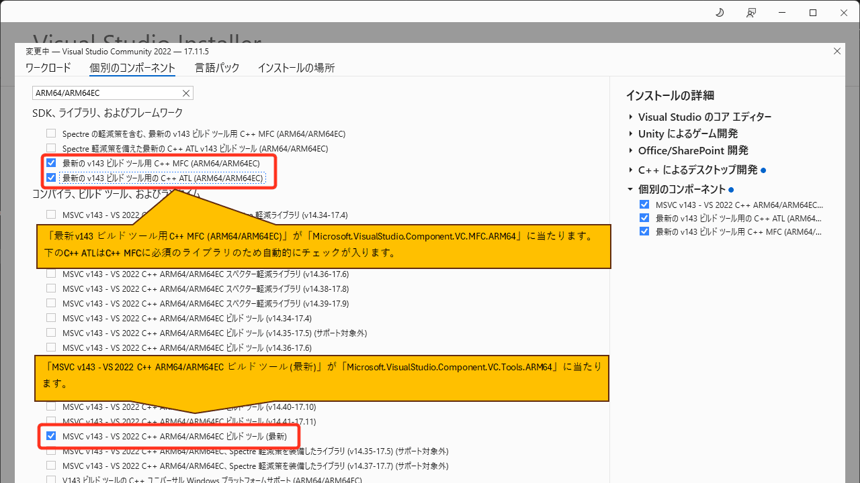
Task: Check V143 ビルド ツールの UWP サポート
Action: click(51, 479)
